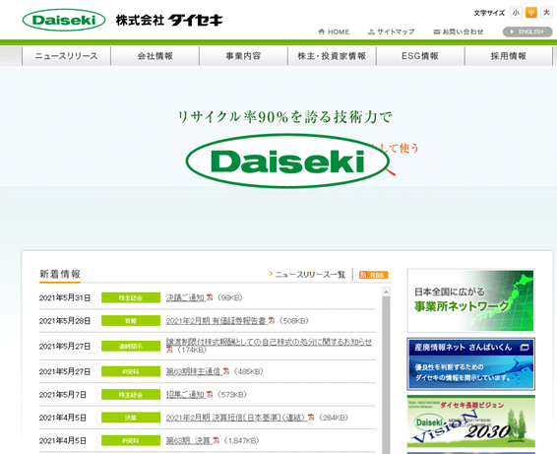The width and height of the screenshot is (557, 454).
Task: Click date 2021年5月31日 in news list
Action: (65, 298)
